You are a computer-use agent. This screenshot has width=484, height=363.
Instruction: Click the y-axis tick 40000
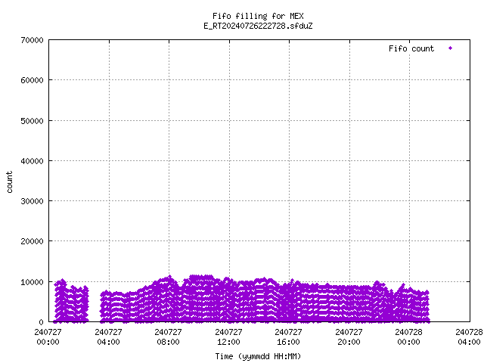32,161
